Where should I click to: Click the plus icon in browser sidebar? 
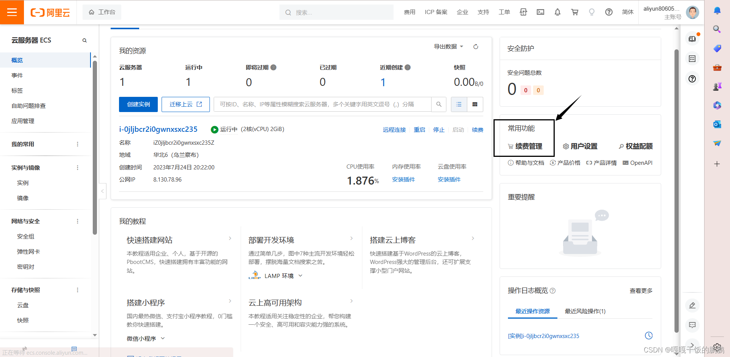[x=717, y=164]
